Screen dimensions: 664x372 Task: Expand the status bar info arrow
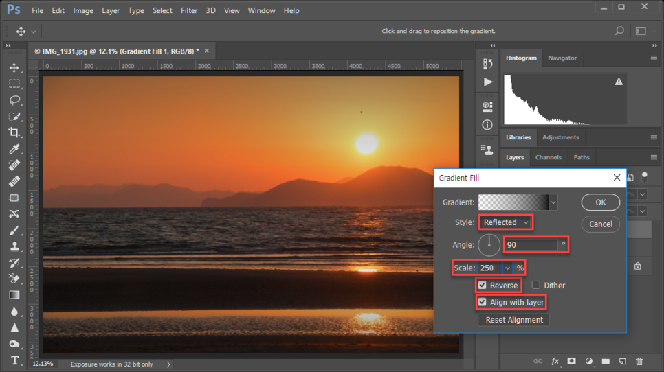[x=168, y=364]
